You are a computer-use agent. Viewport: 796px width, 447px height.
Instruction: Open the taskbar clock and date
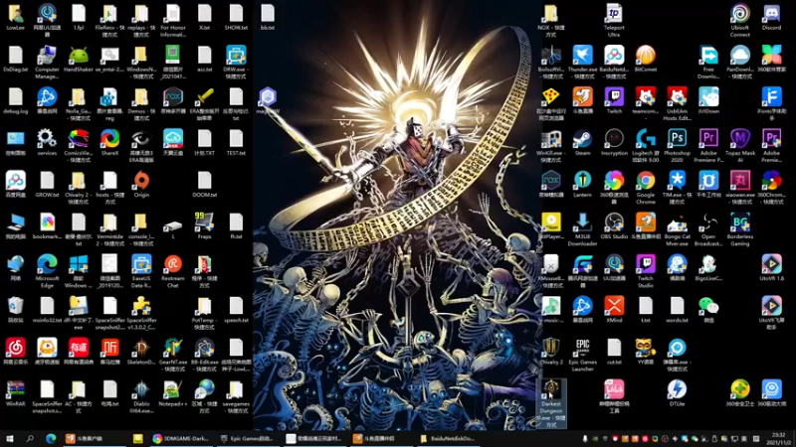779,439
